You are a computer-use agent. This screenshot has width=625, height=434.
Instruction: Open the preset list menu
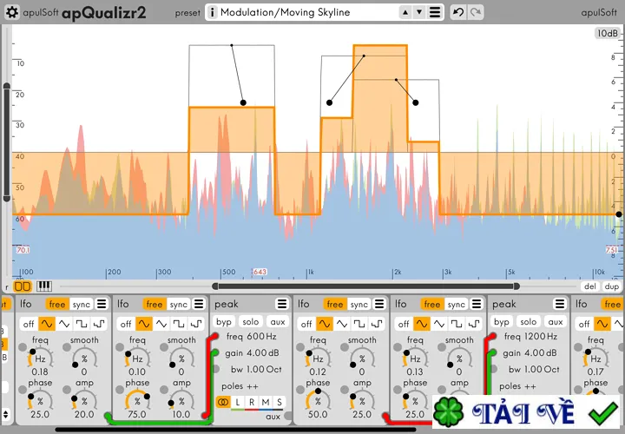coord(435,12)
